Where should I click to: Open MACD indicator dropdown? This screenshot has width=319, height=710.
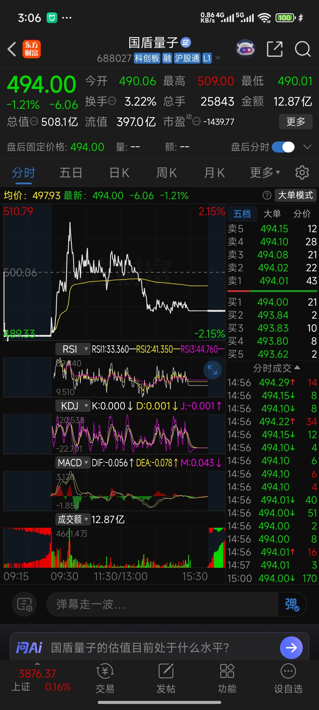pos(73,463)
